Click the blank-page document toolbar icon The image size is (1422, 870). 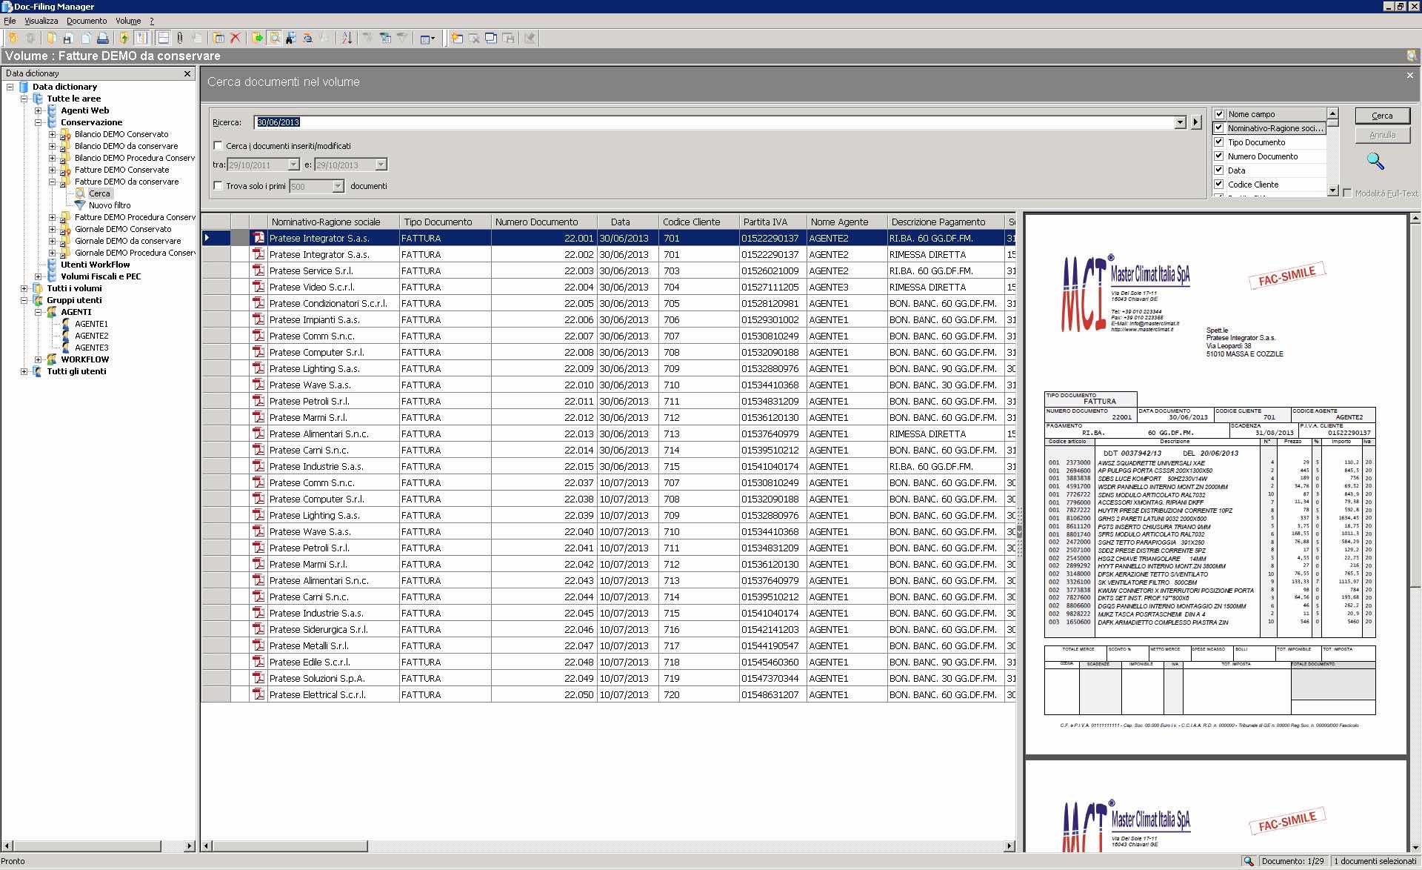[x=86, y=38]
